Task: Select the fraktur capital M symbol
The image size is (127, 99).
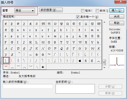Action: click(43, 24)
